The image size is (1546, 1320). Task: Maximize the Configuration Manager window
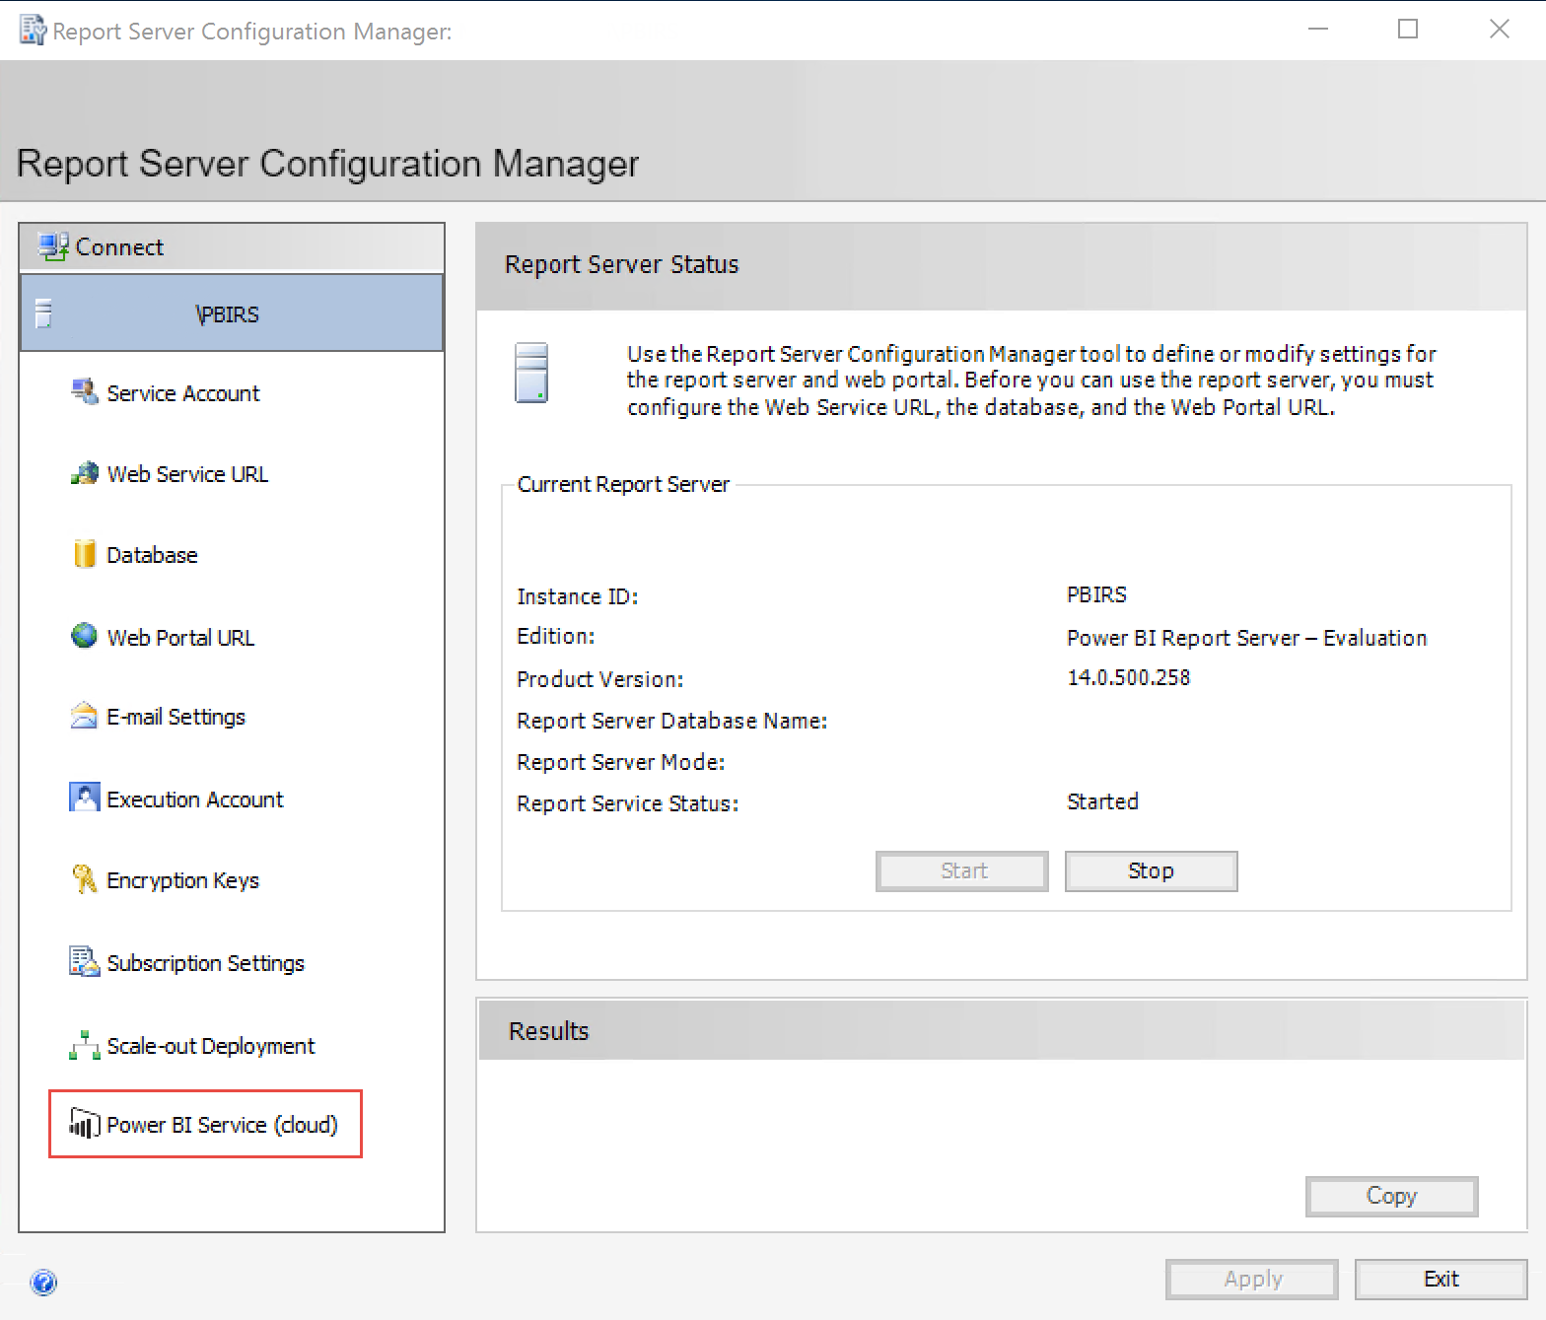pos(1408,30)
